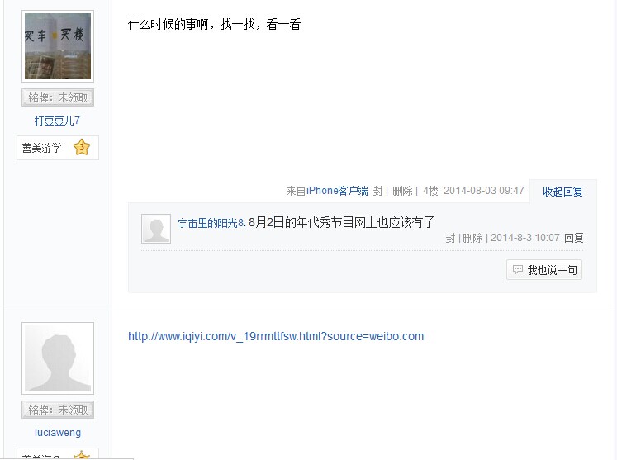Open 宇宙里的阳光8's small avatar icon

click(156, 229)
